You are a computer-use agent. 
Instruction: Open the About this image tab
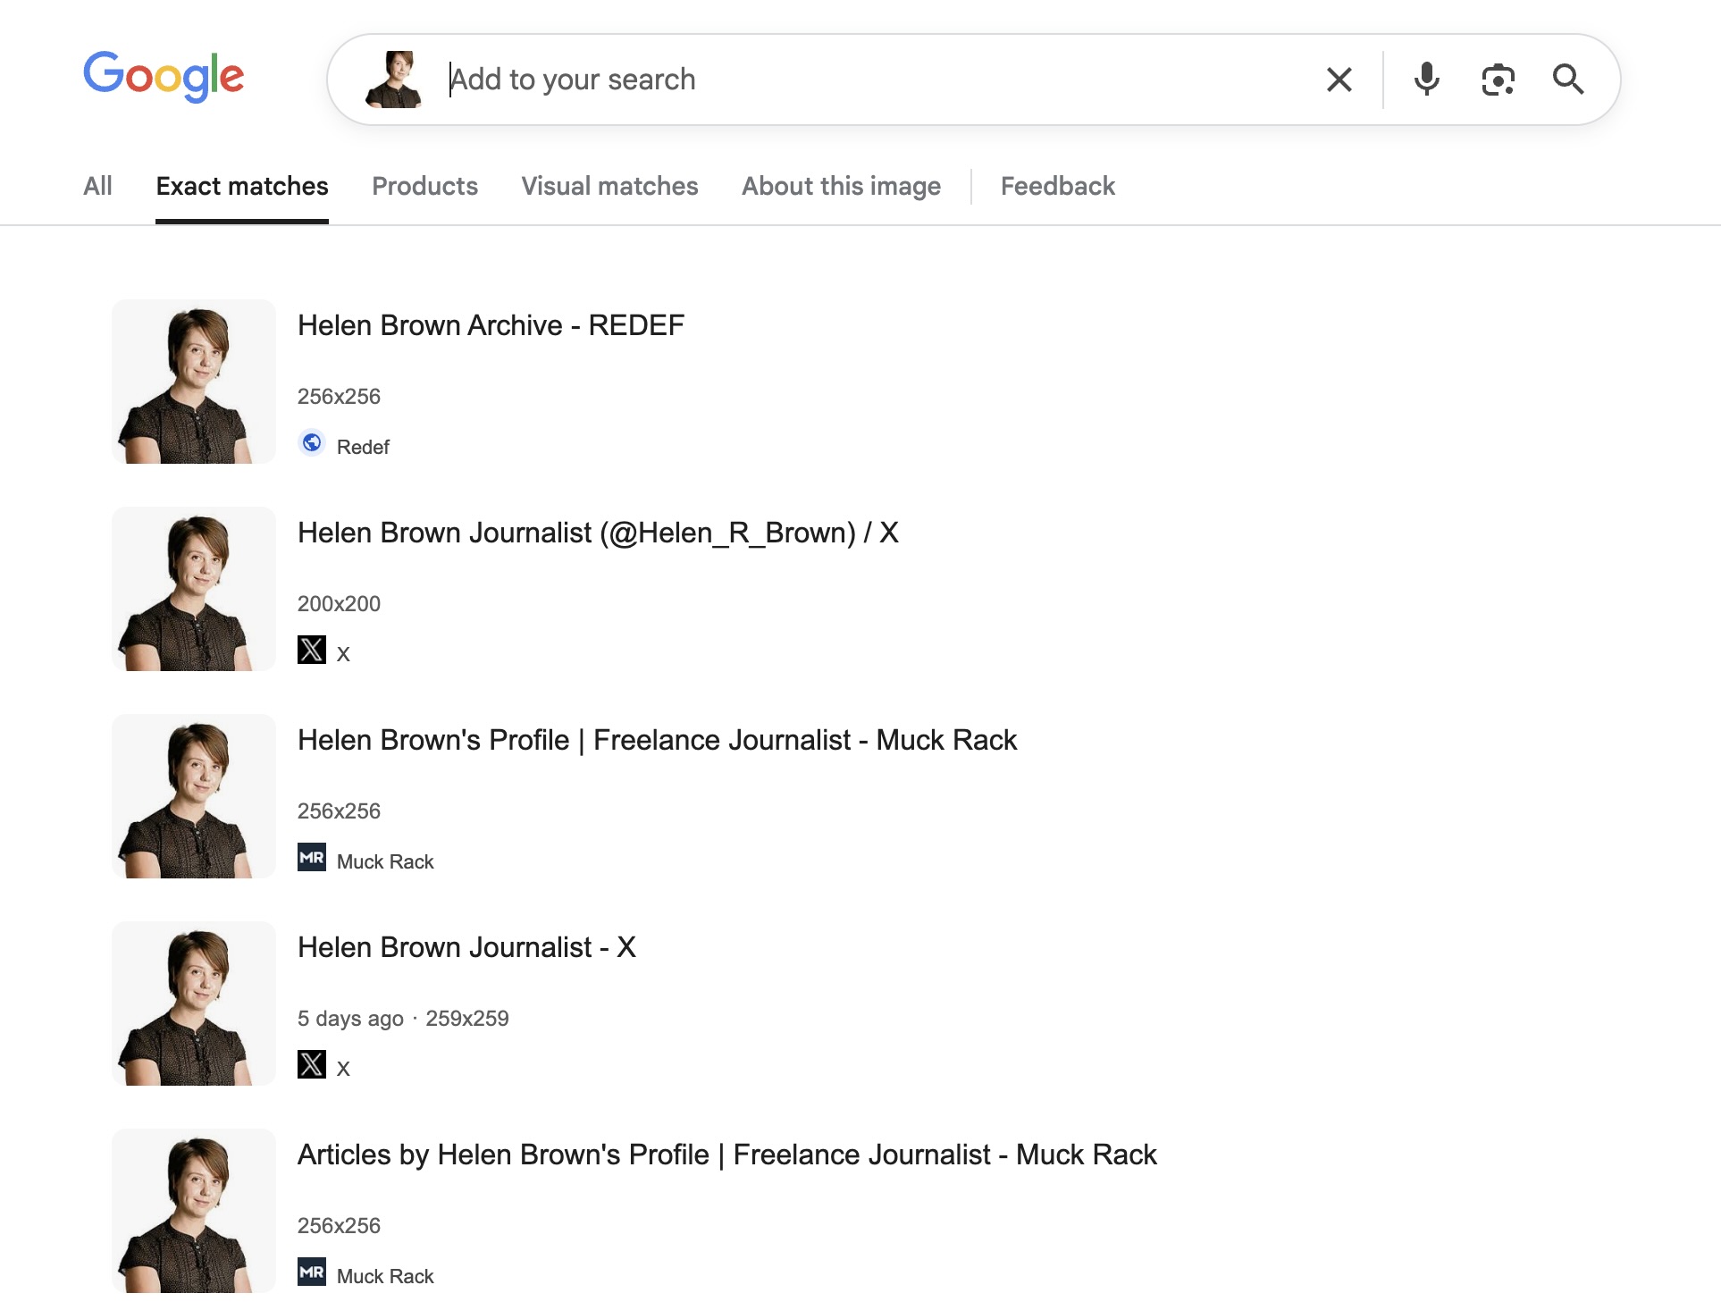[841, 186]
